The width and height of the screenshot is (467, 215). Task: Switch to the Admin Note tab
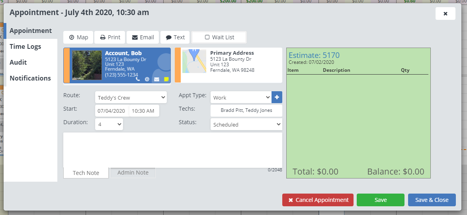coord(133,173)
